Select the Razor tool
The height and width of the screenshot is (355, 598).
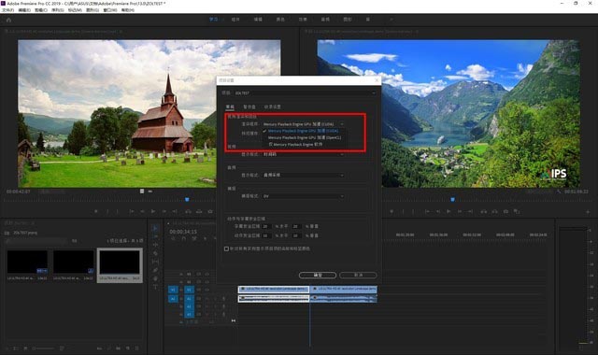click(x=155, y=253)
